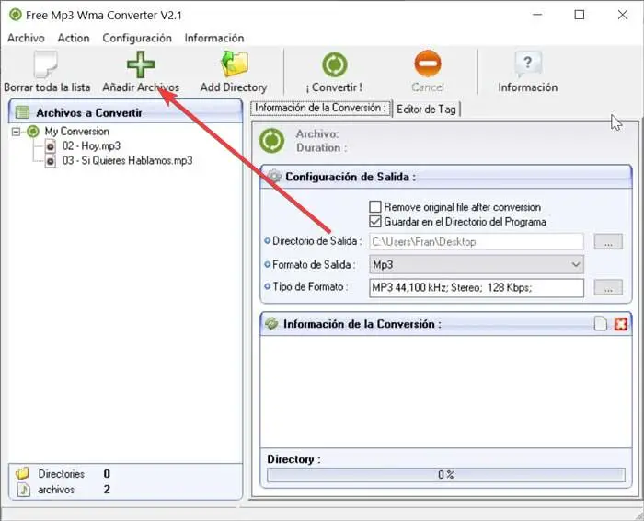Click the icon beside Información de la Conversión header
The image size is (644, 521).
tap(271, 323)
